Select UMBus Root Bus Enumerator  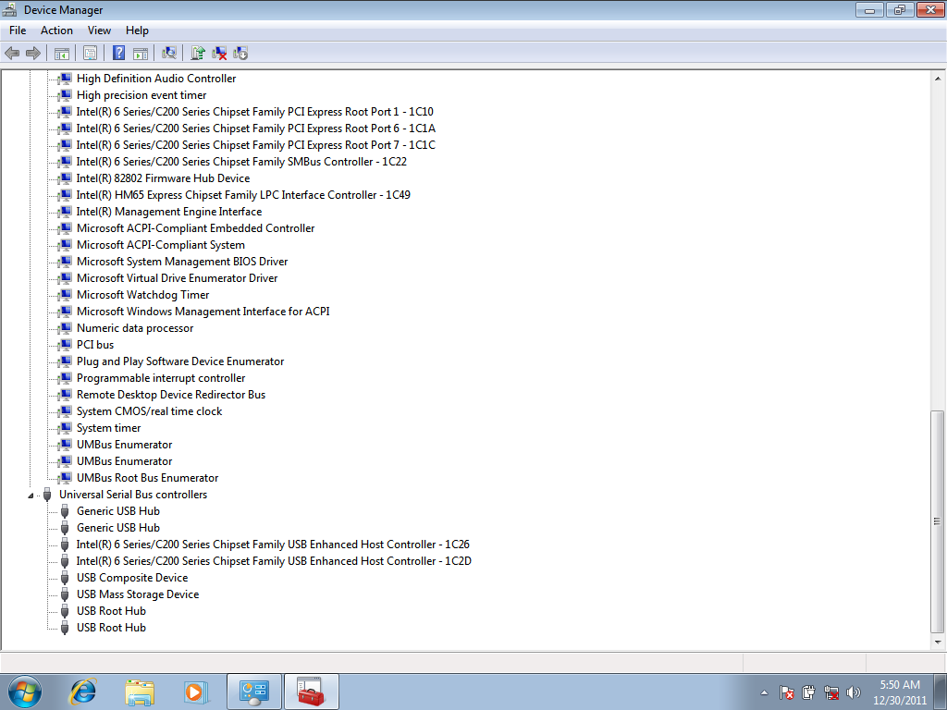click(147, 478)
